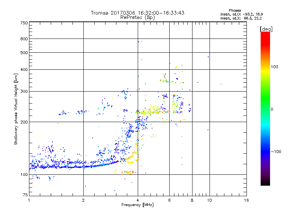Click the '-100' color bar tick label
Image resolution: width=290 pixels, height=218 pixels.
pos(276,152)
